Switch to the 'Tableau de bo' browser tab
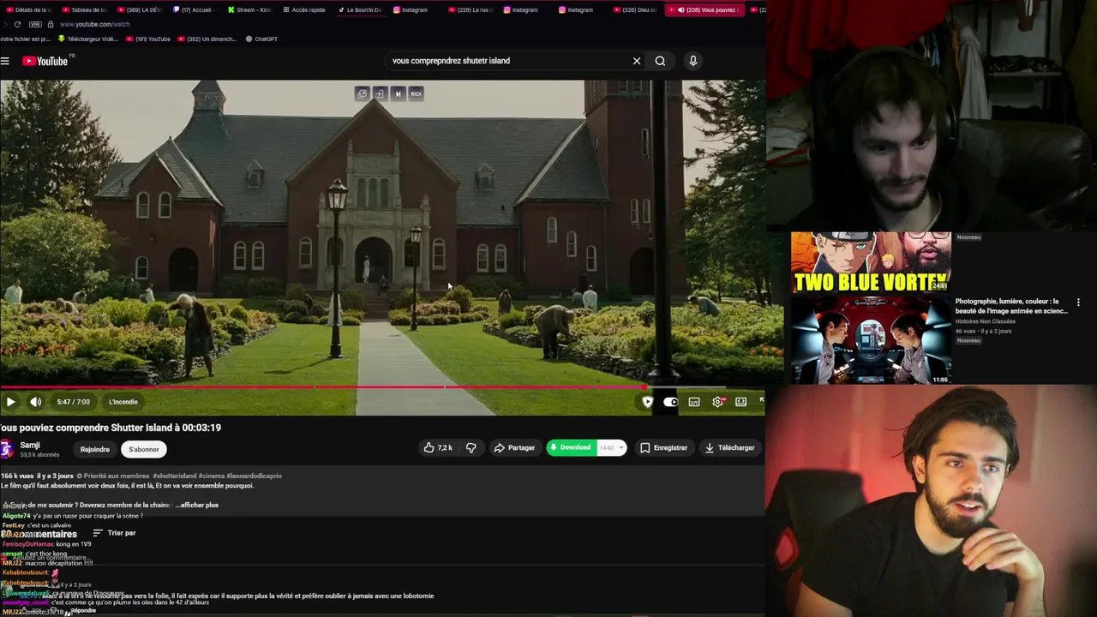The image size is (1097, 617). click(83, 9)
